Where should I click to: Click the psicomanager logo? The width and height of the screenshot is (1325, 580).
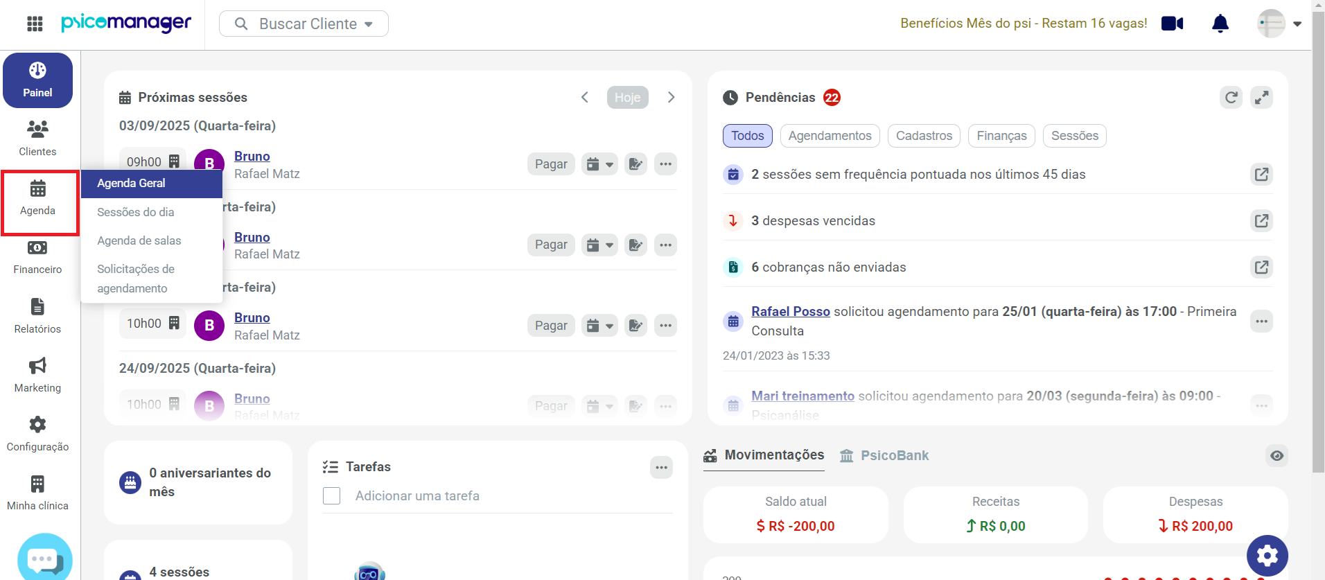tap(126, 23)
